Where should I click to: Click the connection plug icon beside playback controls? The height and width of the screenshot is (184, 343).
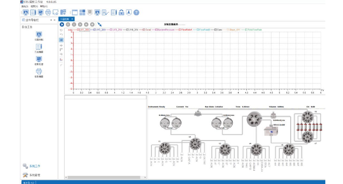tap(99, 25)
